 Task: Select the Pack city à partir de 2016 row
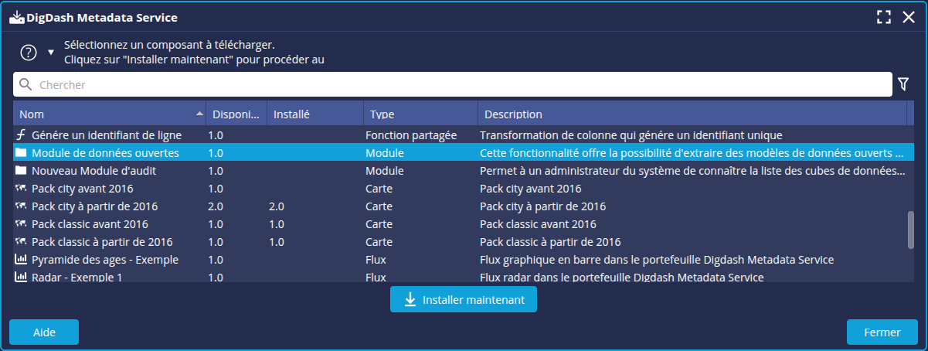[94, 206]
